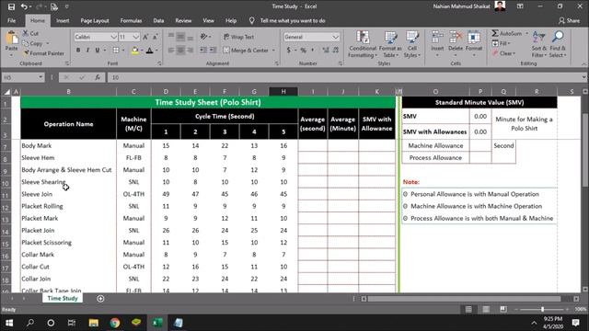
Task: Switch to the Data tab
Action: [x=158, y=20]
